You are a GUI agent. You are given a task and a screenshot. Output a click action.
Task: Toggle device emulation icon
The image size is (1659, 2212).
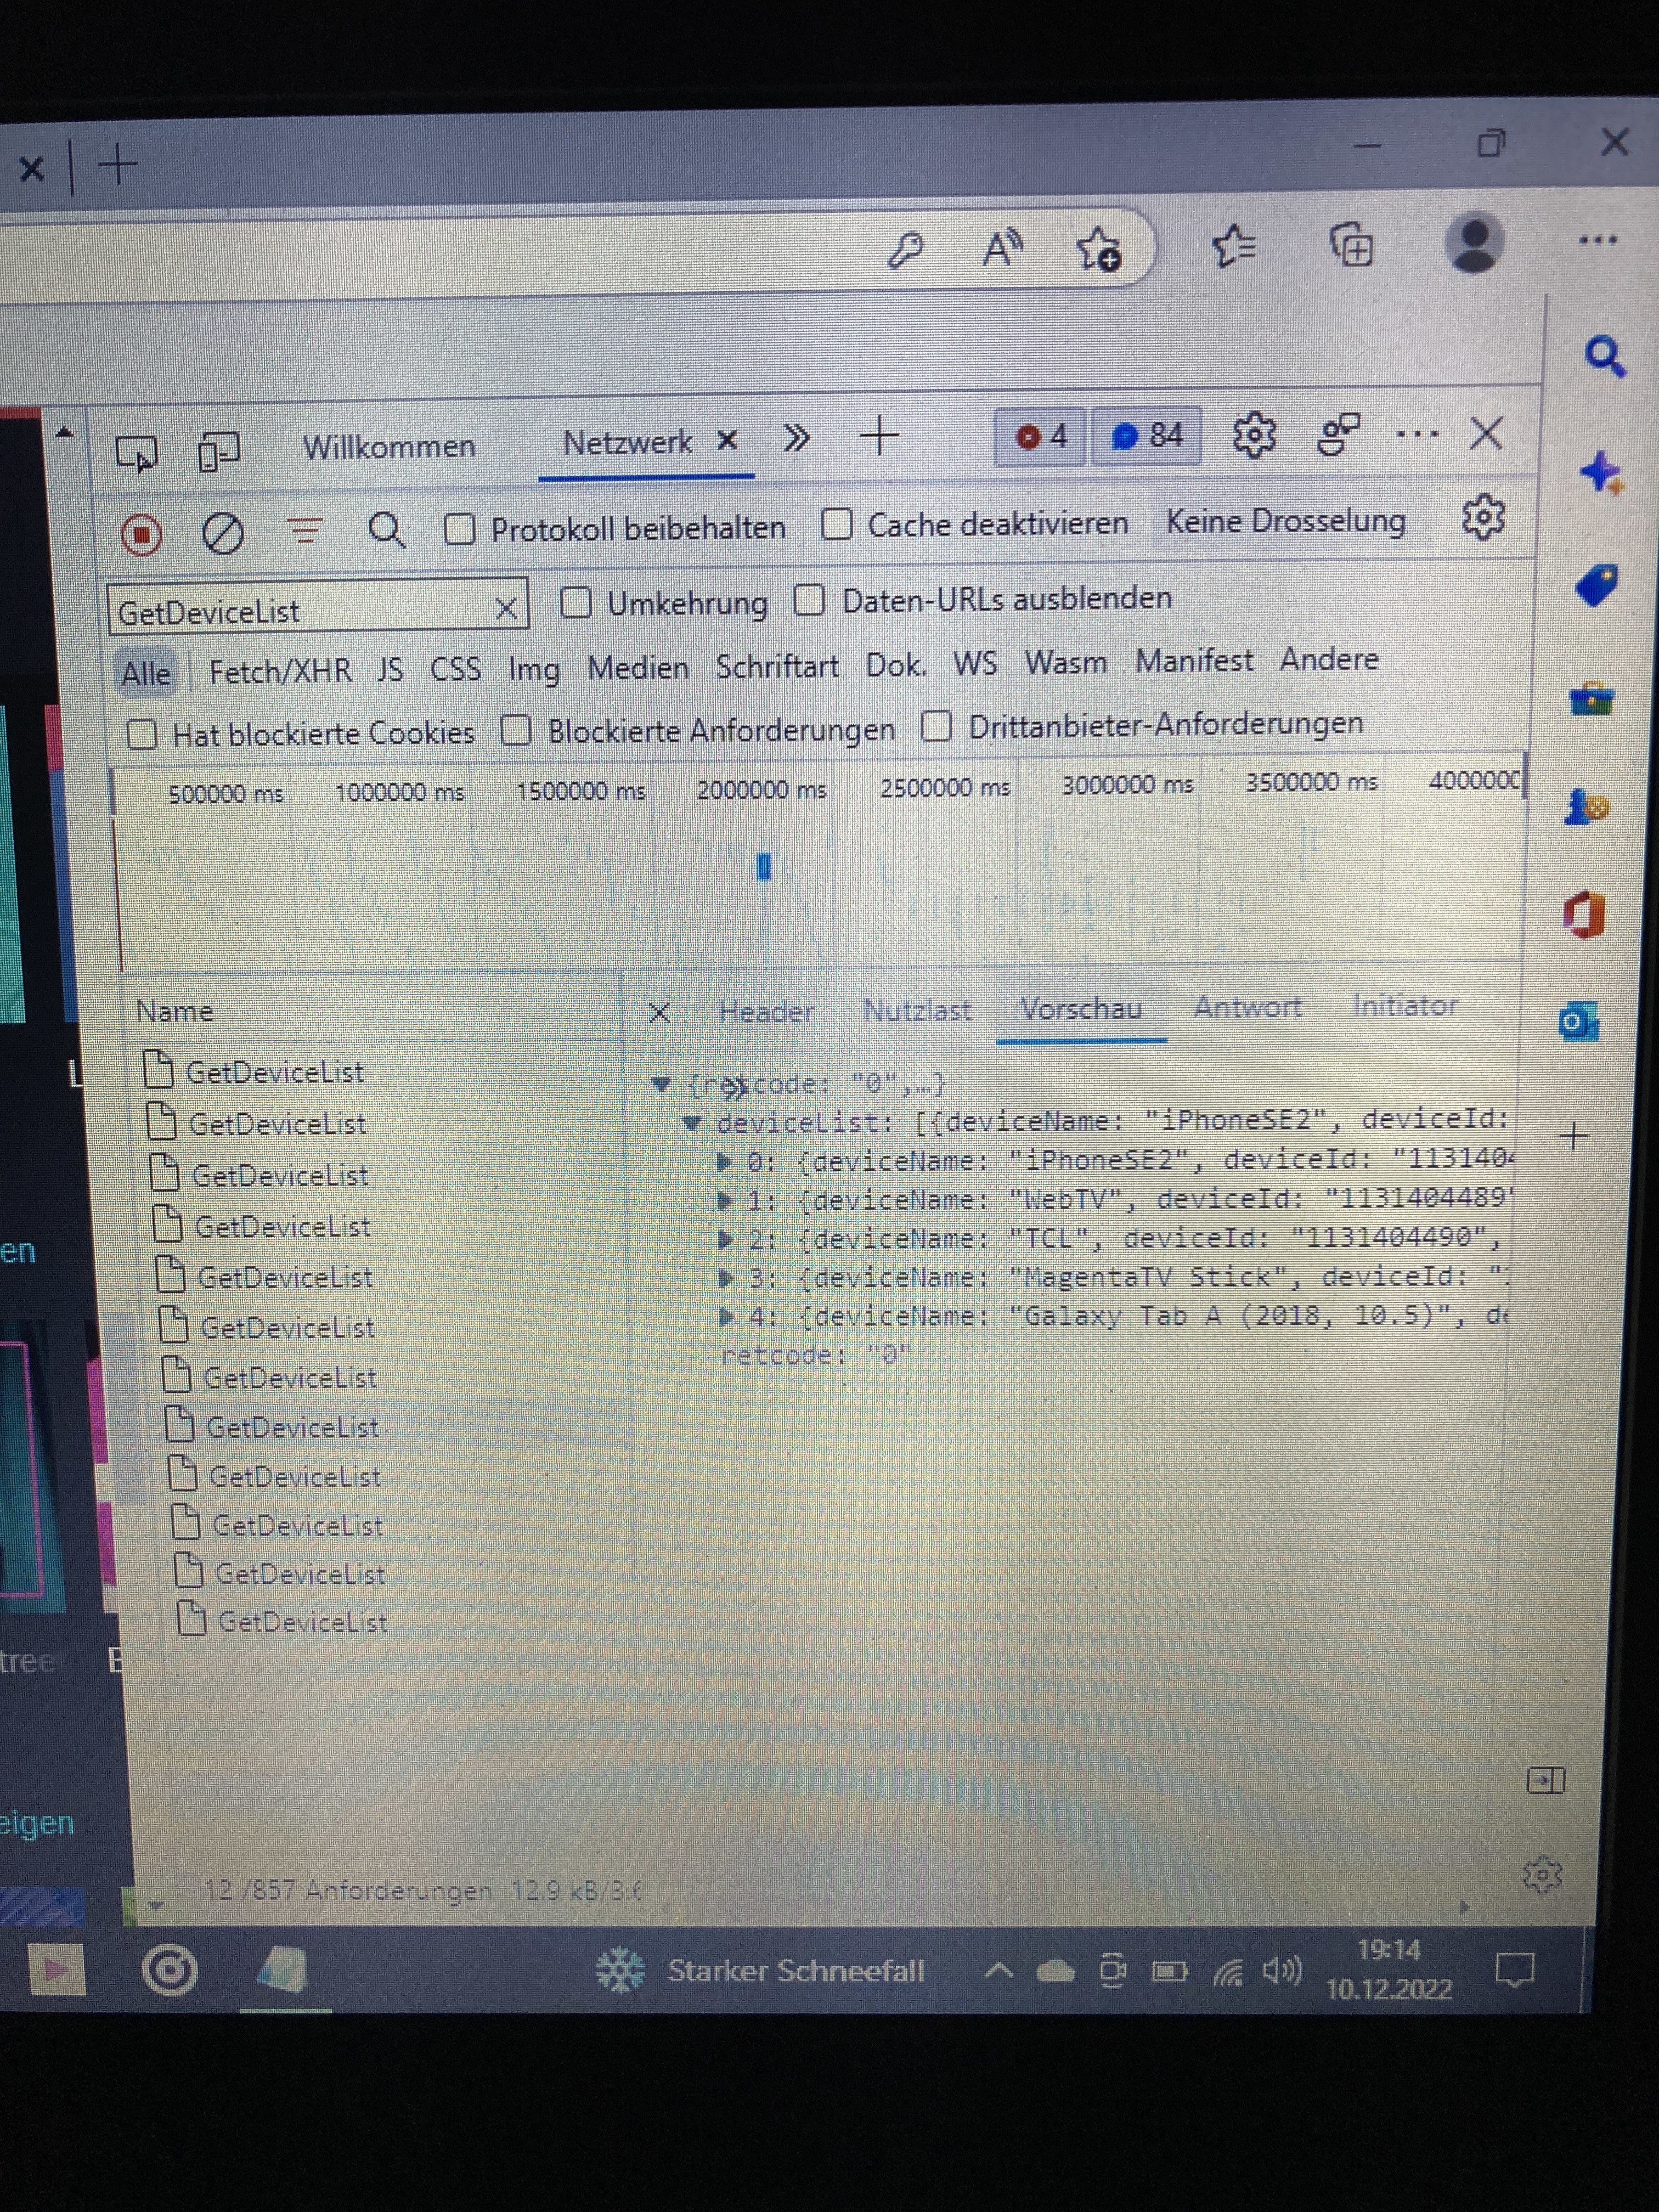pos(219,451)
